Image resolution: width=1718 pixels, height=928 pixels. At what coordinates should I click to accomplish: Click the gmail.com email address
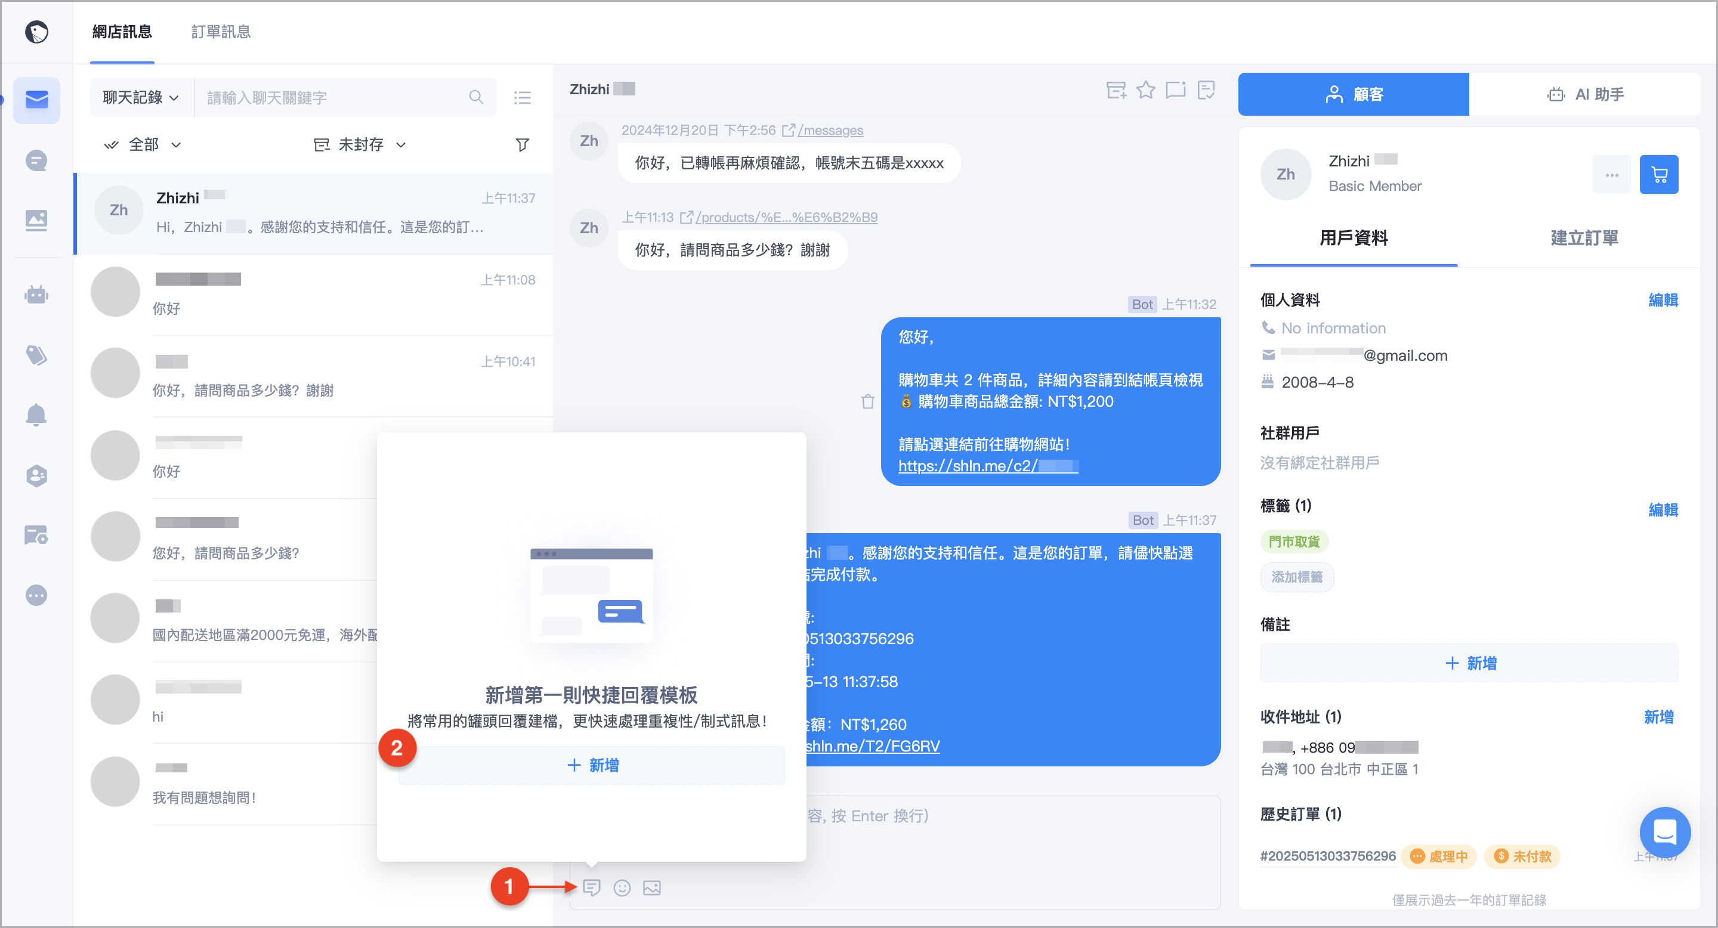[1363, 355]
